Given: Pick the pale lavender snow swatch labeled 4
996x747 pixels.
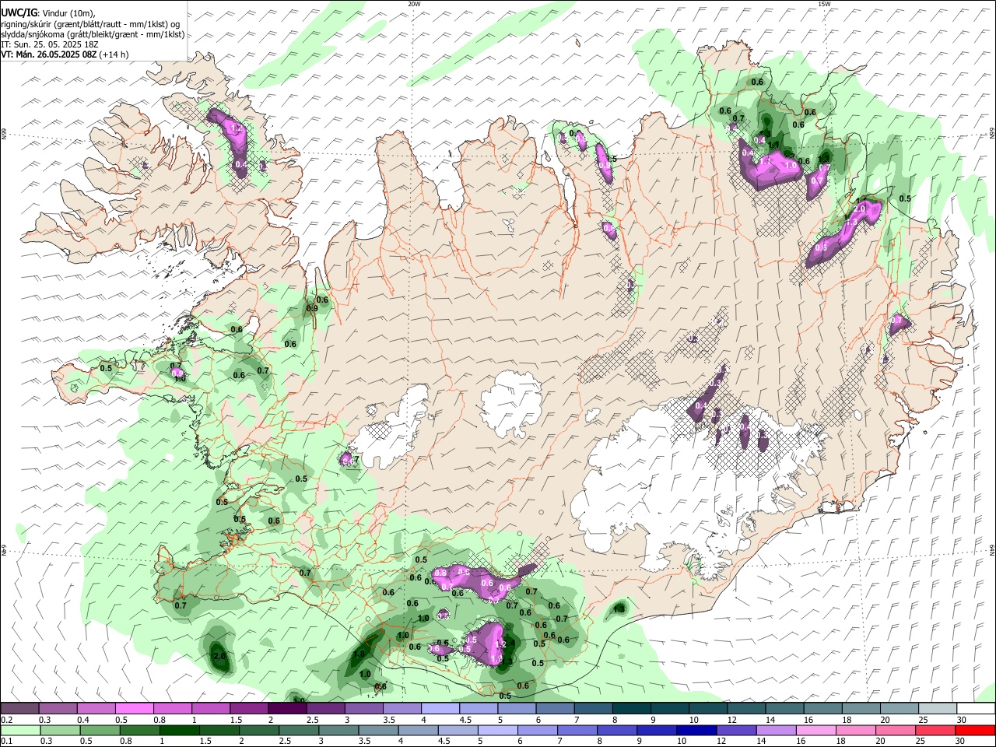Looking at the screenshot, I should [440, 708].
